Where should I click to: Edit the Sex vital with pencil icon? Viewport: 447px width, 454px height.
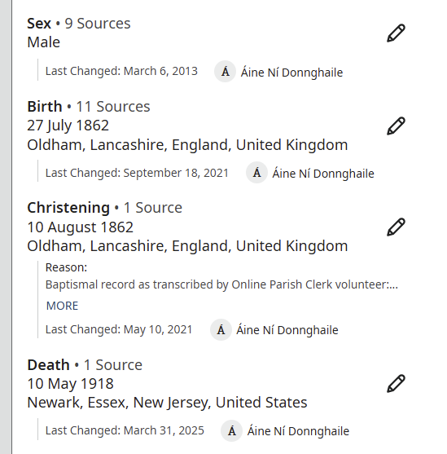coord(396,33)
